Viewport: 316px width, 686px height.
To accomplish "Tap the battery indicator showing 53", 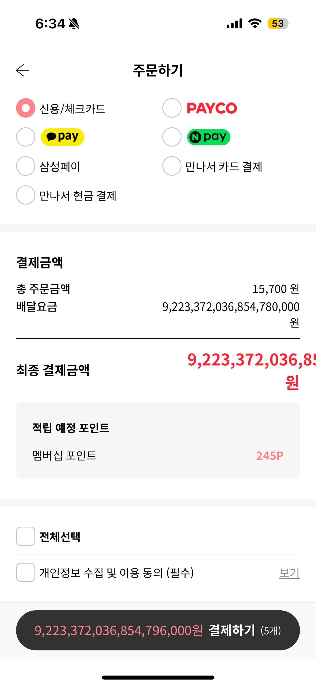I will click(x=278, y=23).
